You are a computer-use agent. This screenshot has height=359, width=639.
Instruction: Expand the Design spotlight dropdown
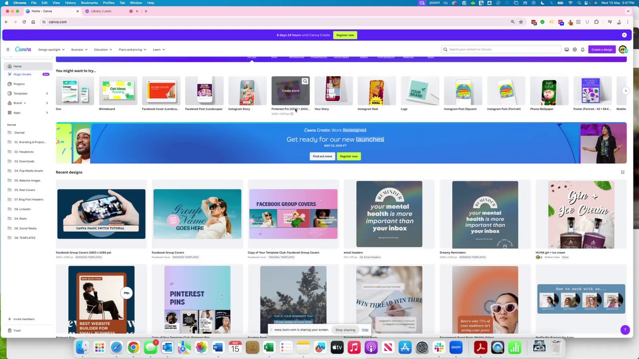[51, 49]
